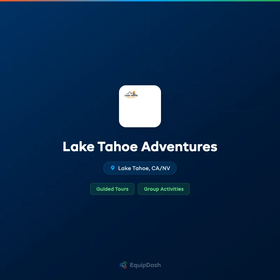Select the Guided Tours tag
280x280 pixels.
(112, 189)
